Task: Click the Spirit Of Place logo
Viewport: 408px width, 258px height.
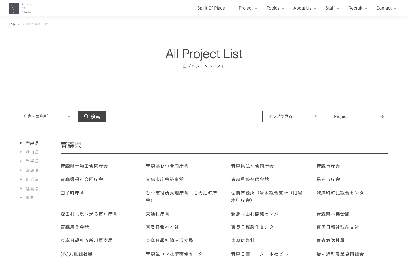Action: (20, 8)
